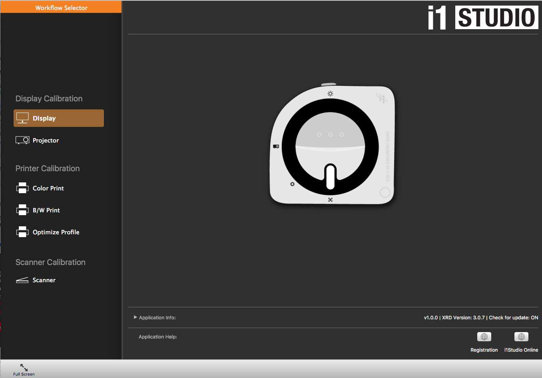Click the Display monitor icon
This screenshot has width=542, height=378.
tap(22, 118)
